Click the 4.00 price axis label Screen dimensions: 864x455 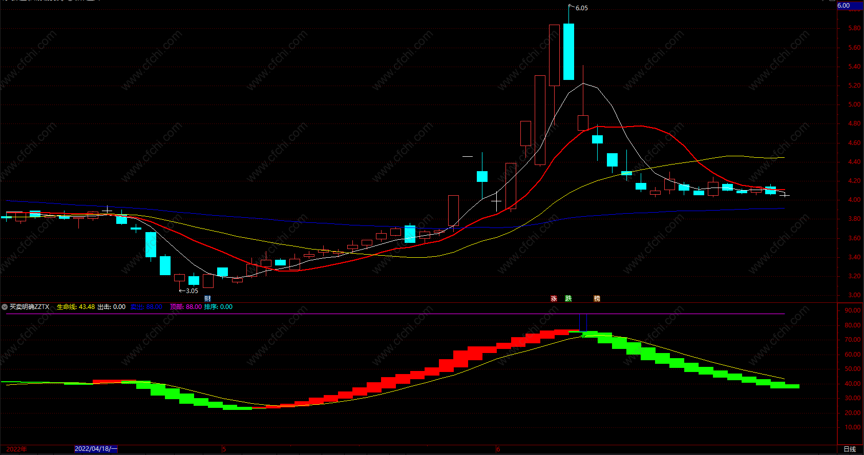tap(854, 200)
